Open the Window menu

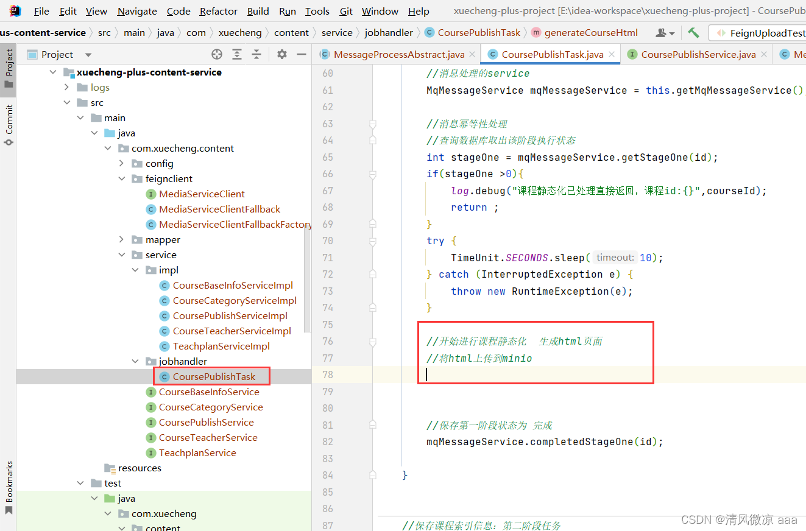380,11
